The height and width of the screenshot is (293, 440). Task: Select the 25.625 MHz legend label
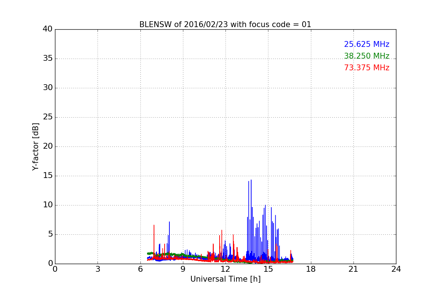pyautogui.click(x=367, y=44)
